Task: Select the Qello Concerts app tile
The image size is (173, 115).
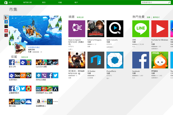Action: pyautogui.click(x=115, y=29)
